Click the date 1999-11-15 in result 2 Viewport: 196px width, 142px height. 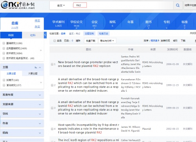pos(172,85)
